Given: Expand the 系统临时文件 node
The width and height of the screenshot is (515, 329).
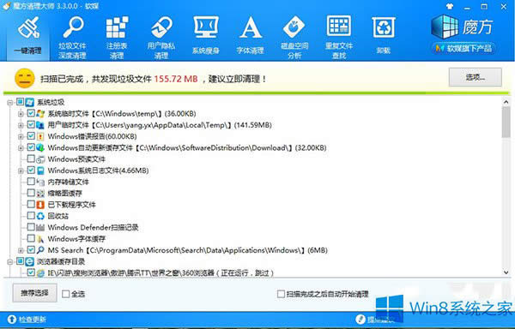Looking at the screenshot, I should click(x=21, y=114).
